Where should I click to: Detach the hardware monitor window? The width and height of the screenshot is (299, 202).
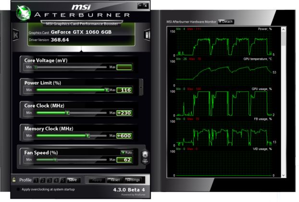pos(226,22)
